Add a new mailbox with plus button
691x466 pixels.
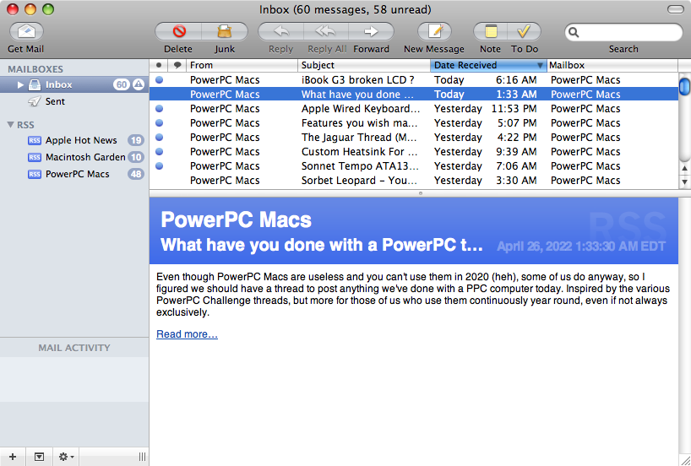(13, 457)
